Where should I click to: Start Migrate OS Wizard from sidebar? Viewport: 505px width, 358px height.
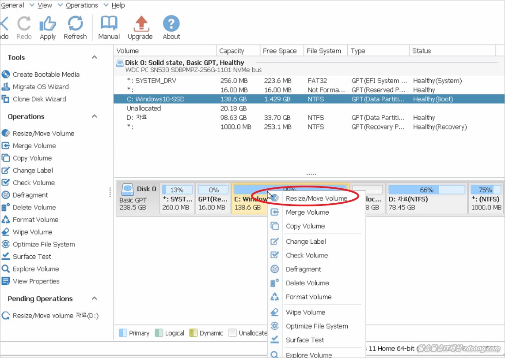click(41, 87)
